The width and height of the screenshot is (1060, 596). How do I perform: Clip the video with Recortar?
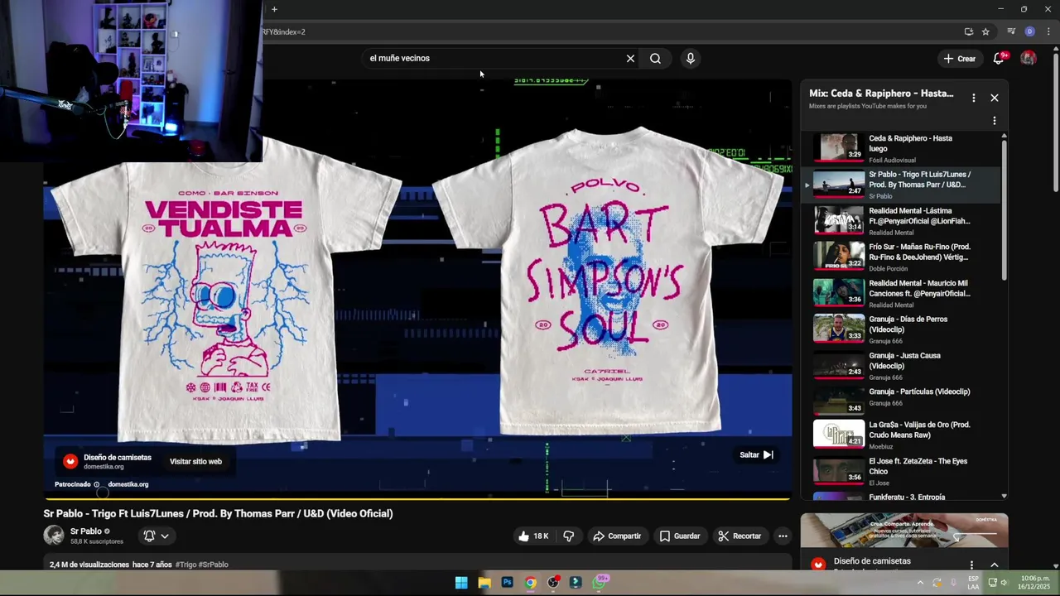point(739,536)
